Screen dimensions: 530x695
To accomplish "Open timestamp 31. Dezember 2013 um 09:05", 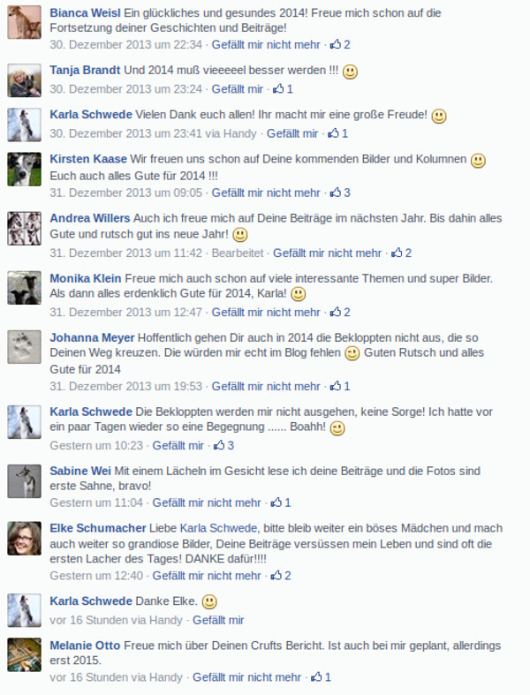I will (x=125, y=193).
